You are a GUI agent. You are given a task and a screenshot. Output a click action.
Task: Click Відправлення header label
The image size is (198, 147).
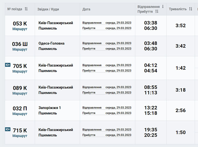[x=148, y=7]
